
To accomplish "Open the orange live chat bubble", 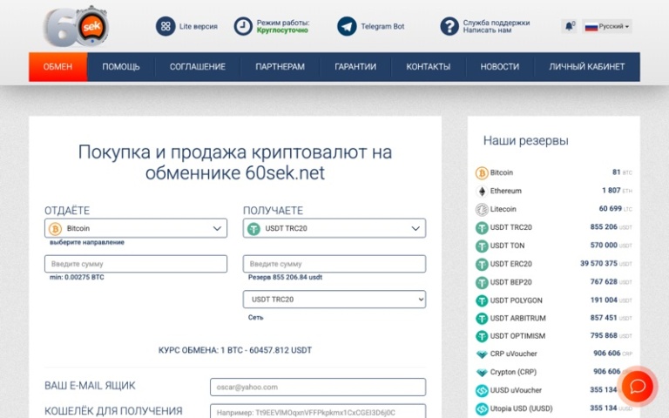I will coord(638,386).
